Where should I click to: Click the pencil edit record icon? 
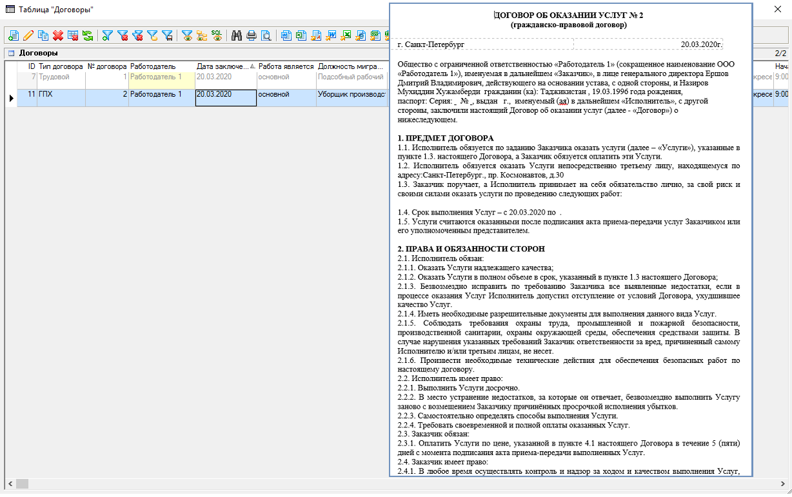pyautogui.click(x=28, y=36)
